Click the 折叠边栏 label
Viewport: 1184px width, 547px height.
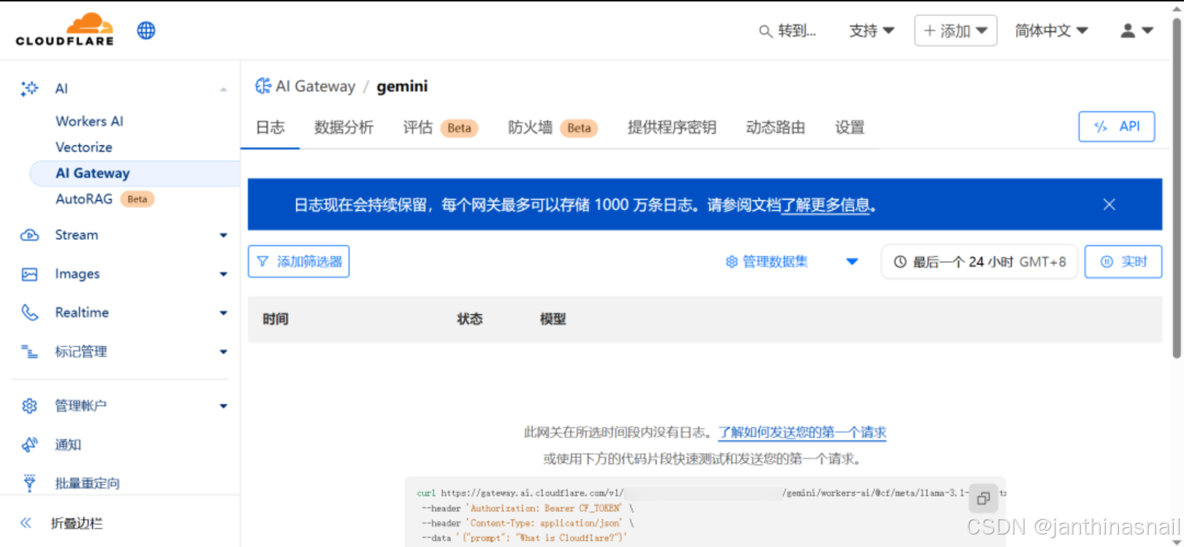77,523
